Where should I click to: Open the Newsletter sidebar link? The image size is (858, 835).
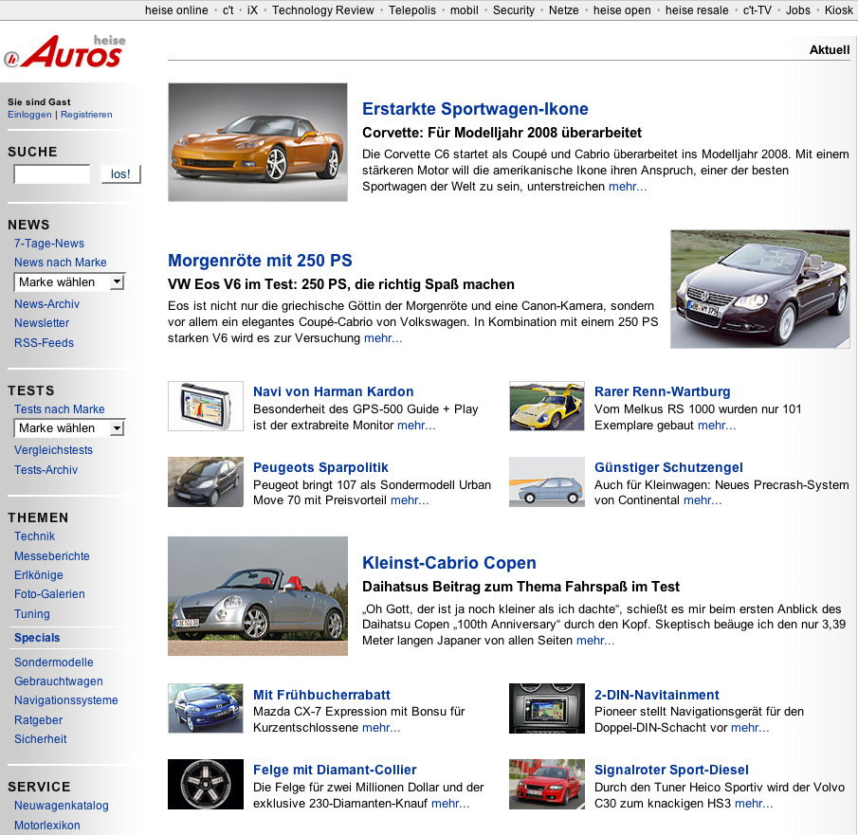42,323
